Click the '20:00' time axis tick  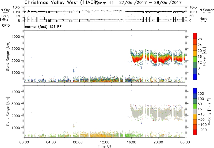click(x=158, y=142)
